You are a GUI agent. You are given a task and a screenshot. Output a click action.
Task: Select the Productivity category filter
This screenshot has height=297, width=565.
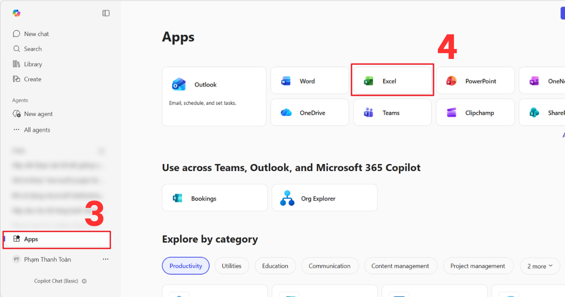pos(186,266)
